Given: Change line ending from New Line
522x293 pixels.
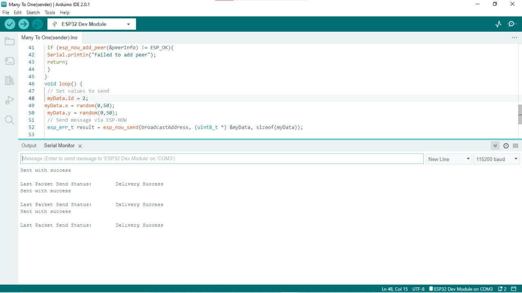Looking at the screenshot, I should pyautogui.click(x=449, y=159).
